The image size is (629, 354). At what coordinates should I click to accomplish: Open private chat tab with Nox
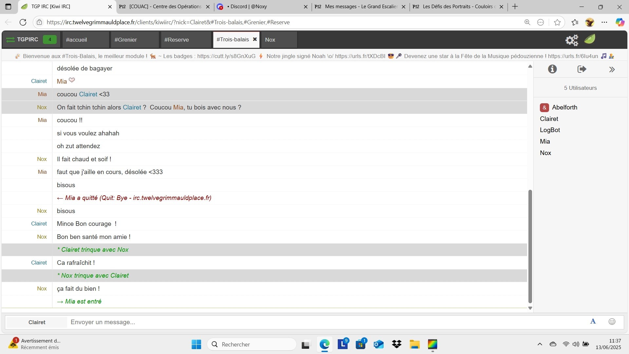[x=270, y=40]
